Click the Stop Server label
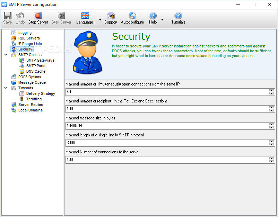 (38, 22)
